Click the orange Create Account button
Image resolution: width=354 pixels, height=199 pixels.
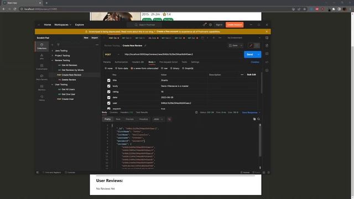tap(235, 25)
